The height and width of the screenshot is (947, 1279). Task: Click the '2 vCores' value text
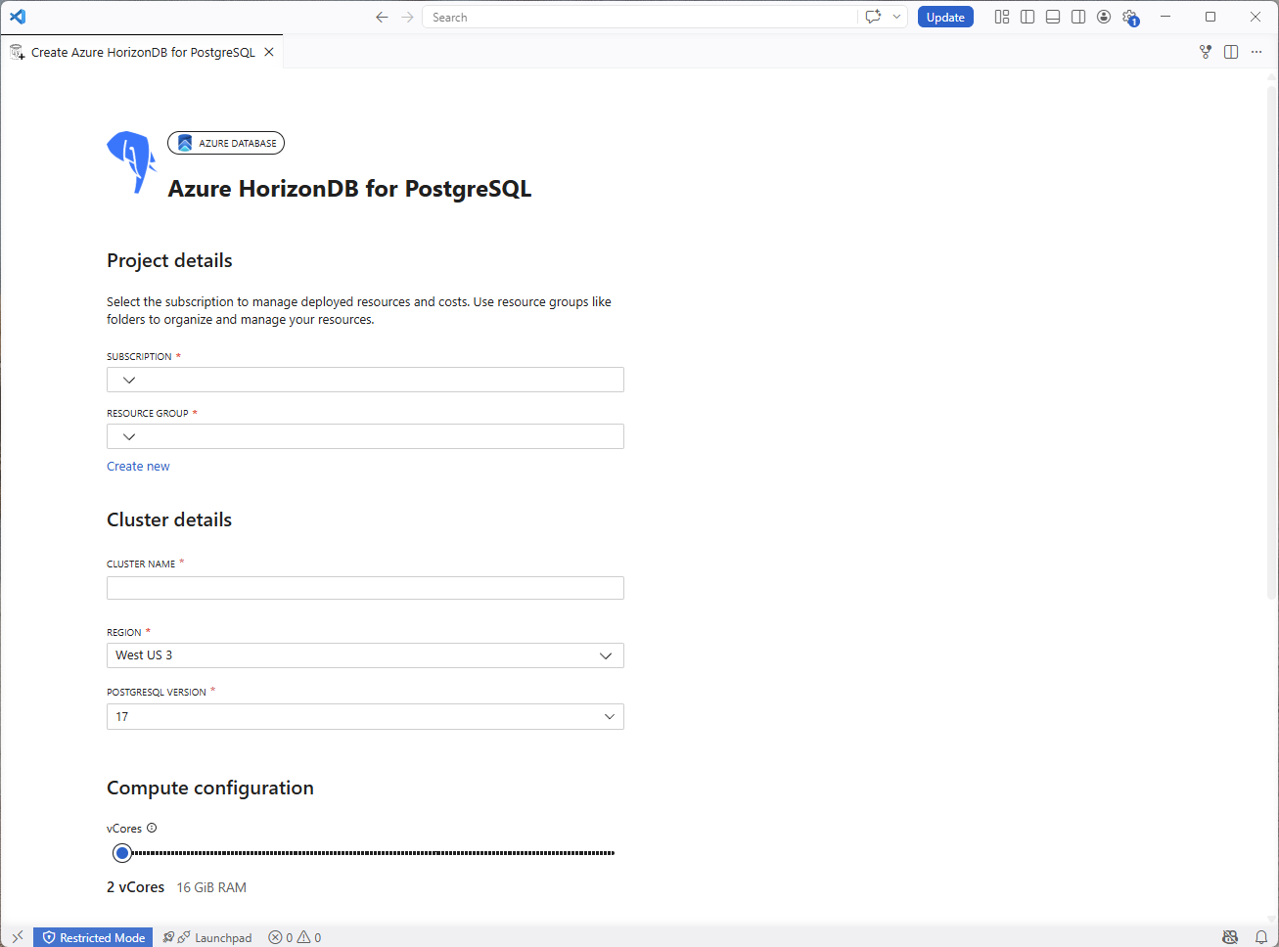pyautogui.click(x=136, y=887)
